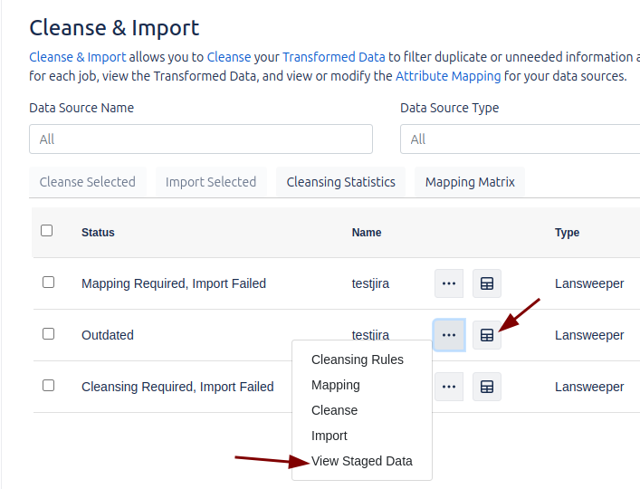Select the Cleansing Required, Import Failed row checkbox
This screenshot has width=640, height=489.
pyautogui.click(x=49, y=386)
